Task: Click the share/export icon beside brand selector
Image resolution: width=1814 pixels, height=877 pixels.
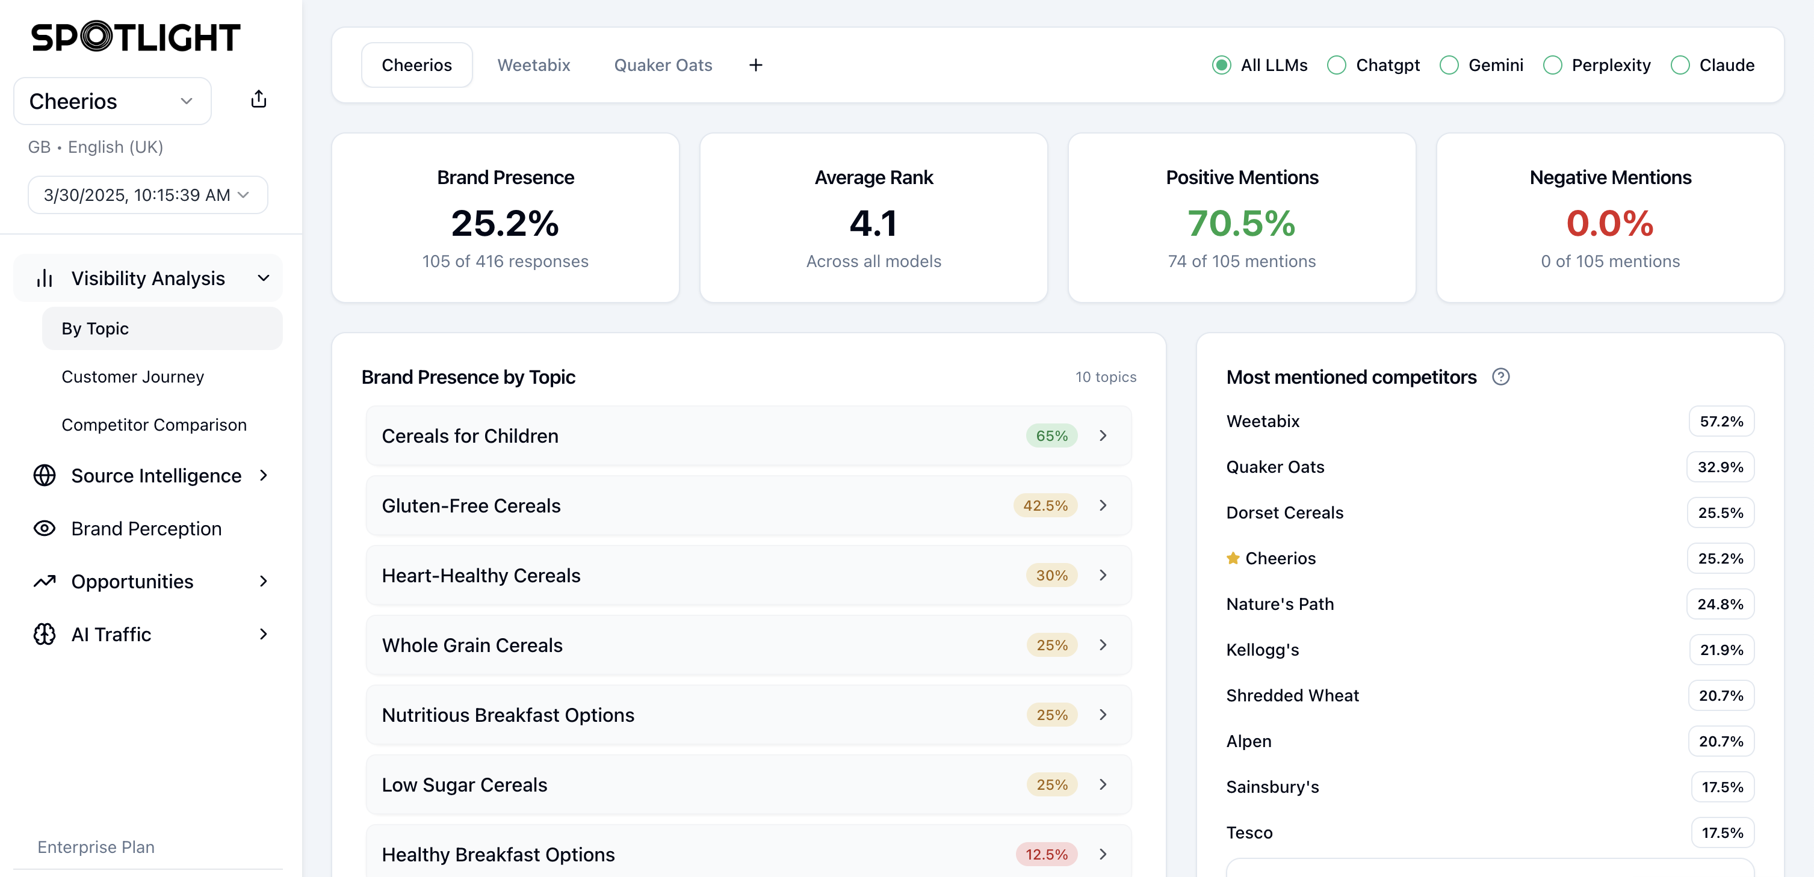Action: pyautogui.click(x=258, y=99)
